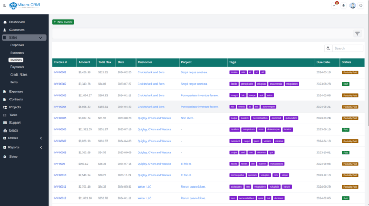This screenshot has width=369, height=206.
Task: Focus the invoice Search field
Action: [x=347, y=48]
